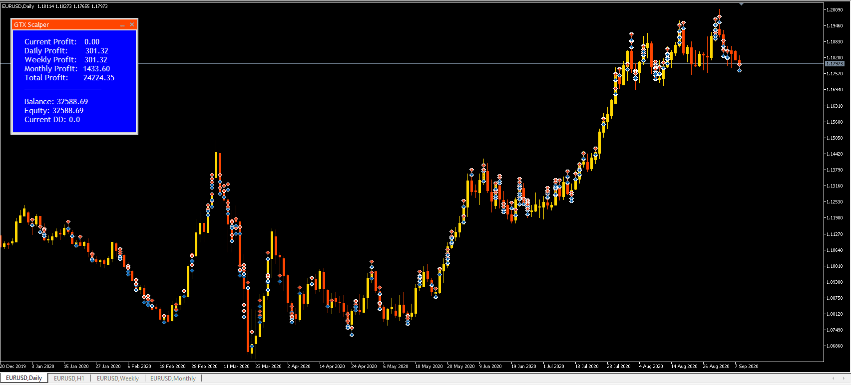
Task: Minimize the GTX Scalper panel
Action: coord(122,25)
